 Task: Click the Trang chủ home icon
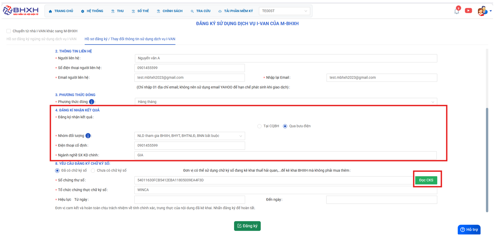tap(51, 11)
